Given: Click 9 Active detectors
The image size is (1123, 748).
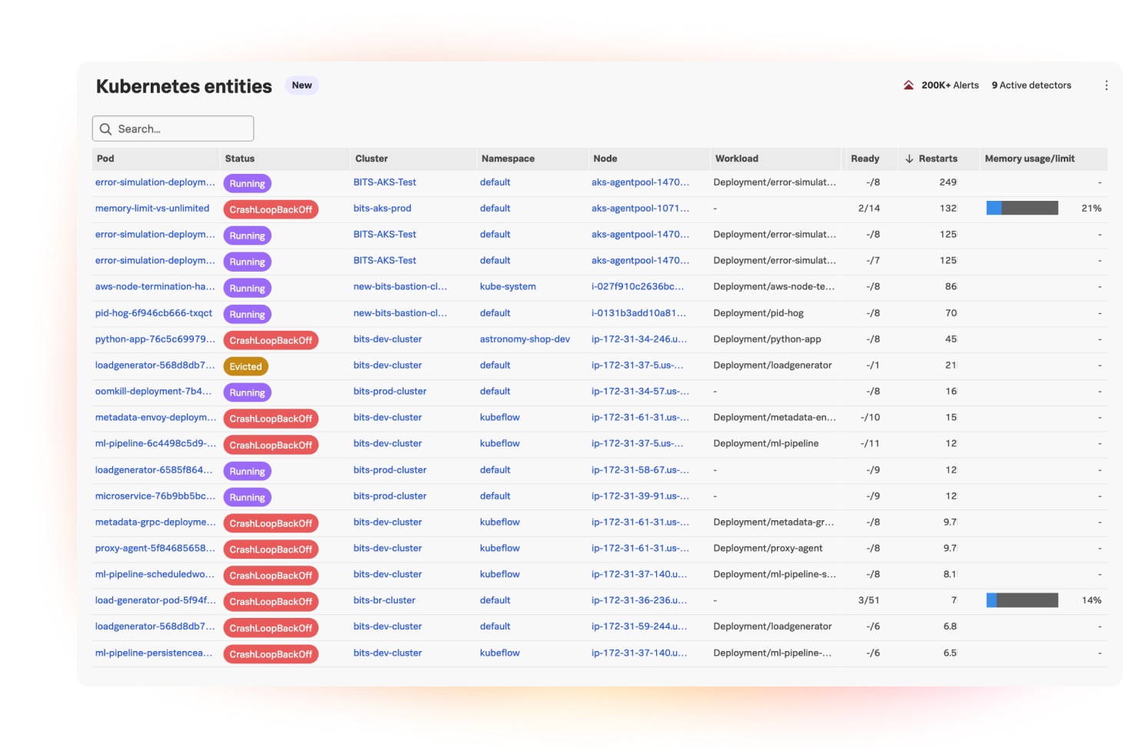Looking at the screenshot, I should (x=1031, y=85).
